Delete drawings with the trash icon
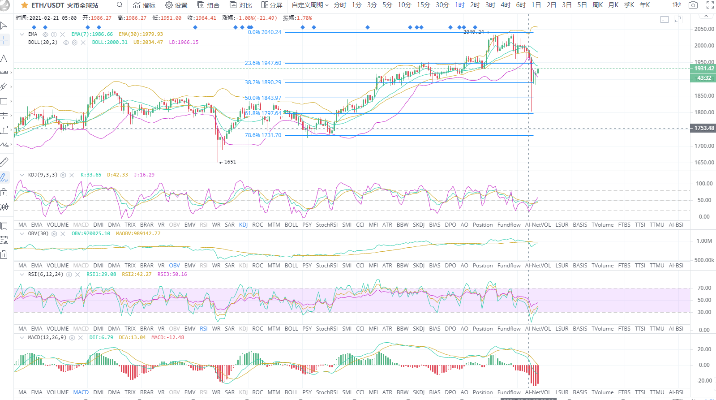The width and height of the screenshot is (716, 400). (x=4, y=254)
